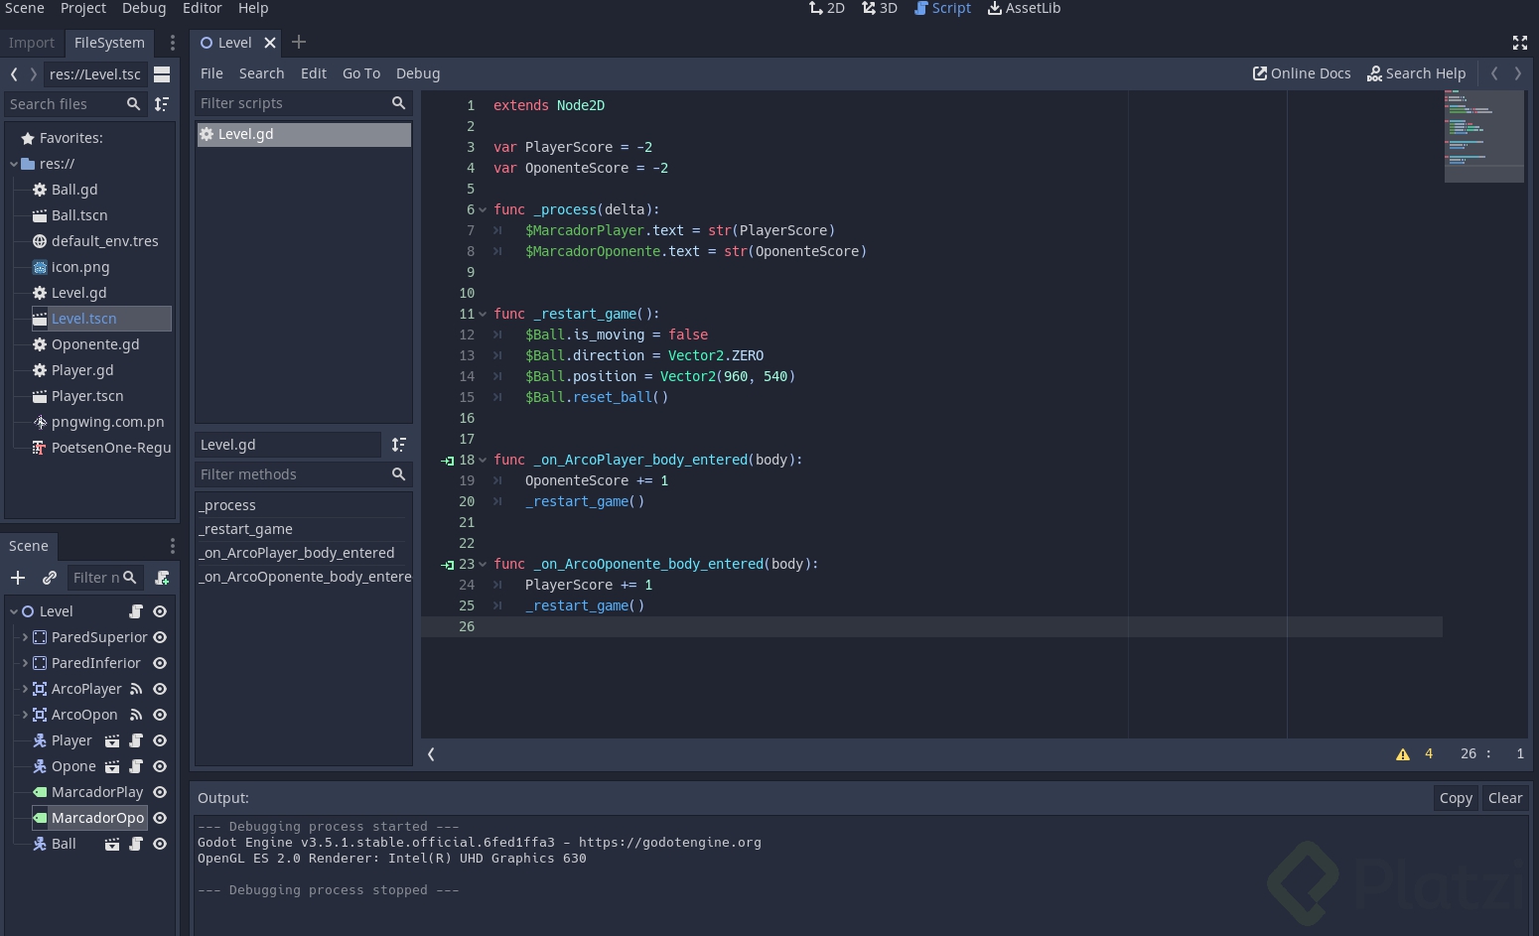1539x936 pixels.
Task: Open the Go To menu
Action: pyautogui.click(x=361, y=73)
